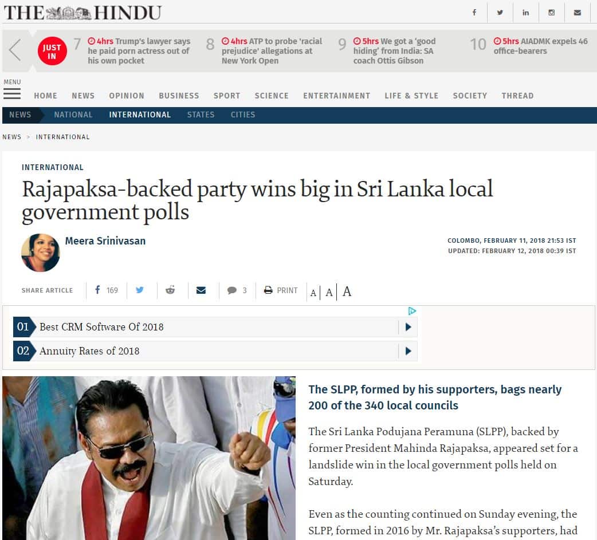The height and width of the screenshot is (540, 597).
Task: Select the Cities sub-section tab
Action: pos(243,115)
